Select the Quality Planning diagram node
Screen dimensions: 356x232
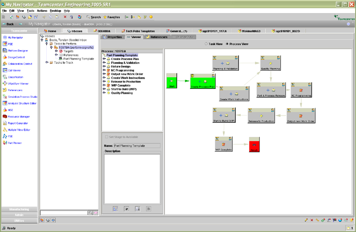(270, 63)
